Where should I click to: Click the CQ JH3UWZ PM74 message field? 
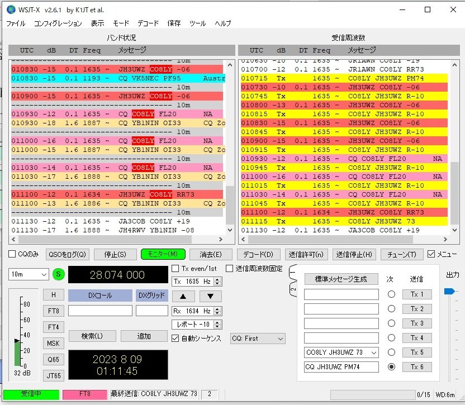[x=341, y=367]
